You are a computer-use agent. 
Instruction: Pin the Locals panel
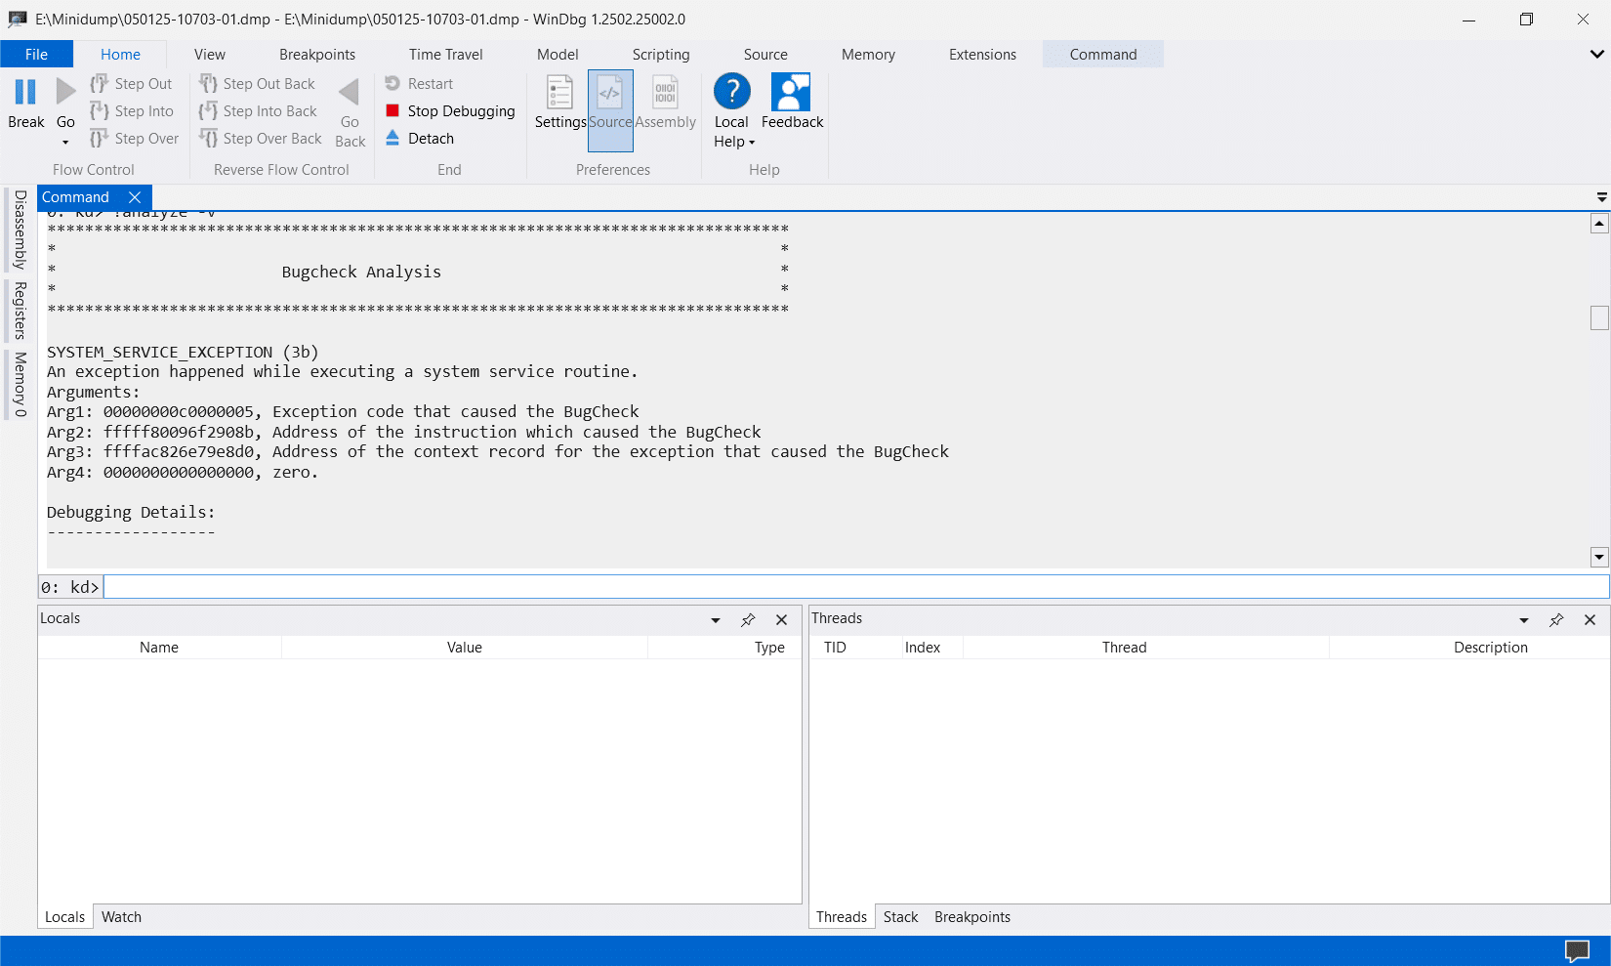pos(748,619)
